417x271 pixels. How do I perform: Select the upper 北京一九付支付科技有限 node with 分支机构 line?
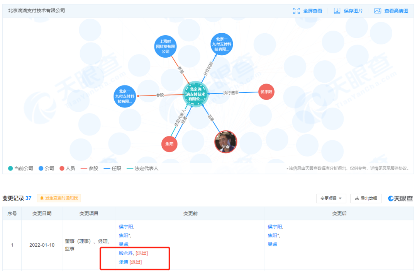click(222, 44)
